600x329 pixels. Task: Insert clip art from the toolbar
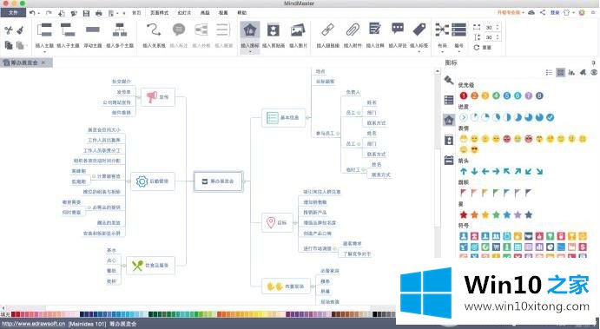pos(274,35)
